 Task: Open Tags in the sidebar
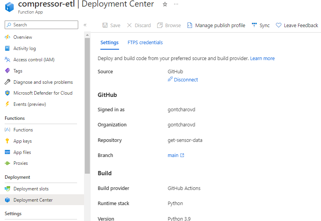tap(18, 71)
